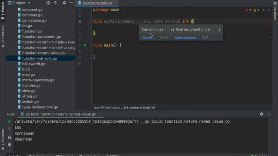Open function-return-named-value.go file

48,48
